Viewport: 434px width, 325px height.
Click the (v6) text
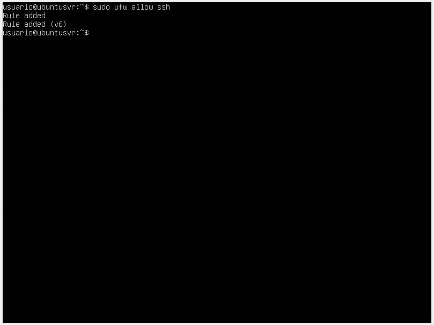pyautogui.click(x=58, y=24)
